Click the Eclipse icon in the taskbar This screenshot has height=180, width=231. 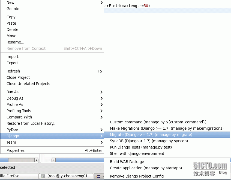click(x=98, y=176)
